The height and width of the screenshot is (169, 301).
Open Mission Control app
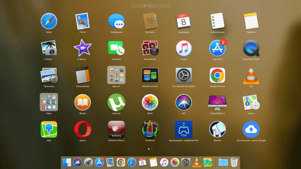[x=150, y=75]
